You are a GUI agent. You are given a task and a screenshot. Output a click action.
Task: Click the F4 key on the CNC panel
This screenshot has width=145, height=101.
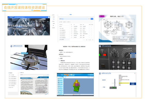click(x=129, y=63)
